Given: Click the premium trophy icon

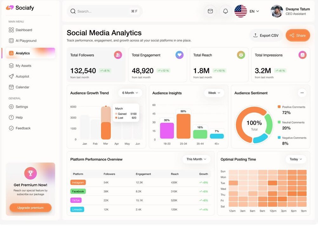Looking at the screenshot, I should (x=30, y=173).
